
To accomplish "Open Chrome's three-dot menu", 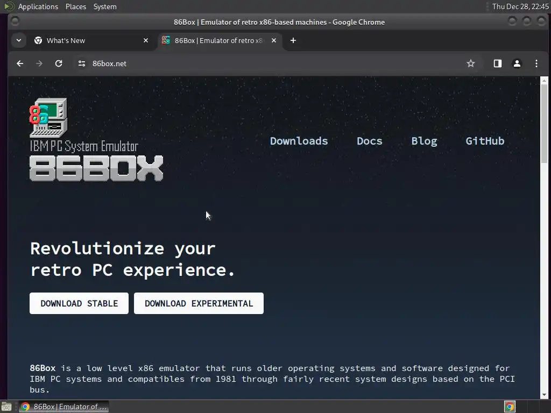I will pos(536,63).
